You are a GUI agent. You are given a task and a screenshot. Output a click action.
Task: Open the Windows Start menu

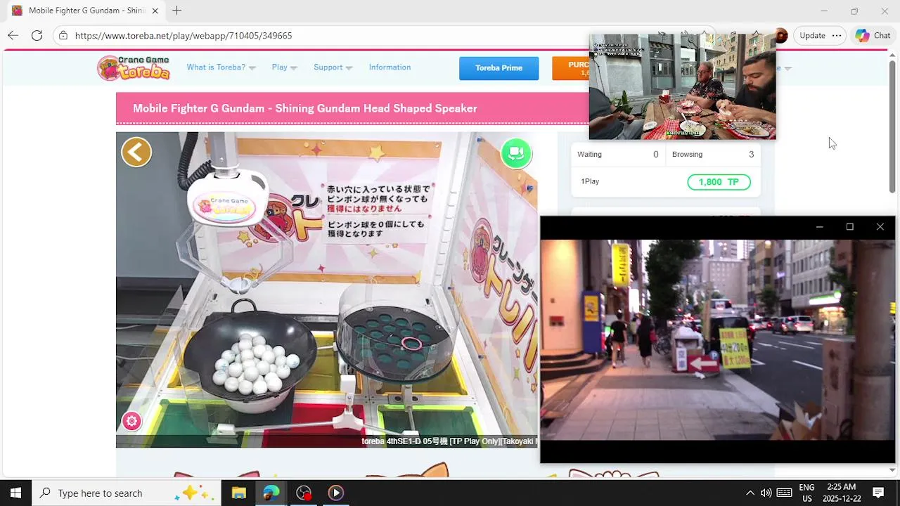[x=15, y=493]
